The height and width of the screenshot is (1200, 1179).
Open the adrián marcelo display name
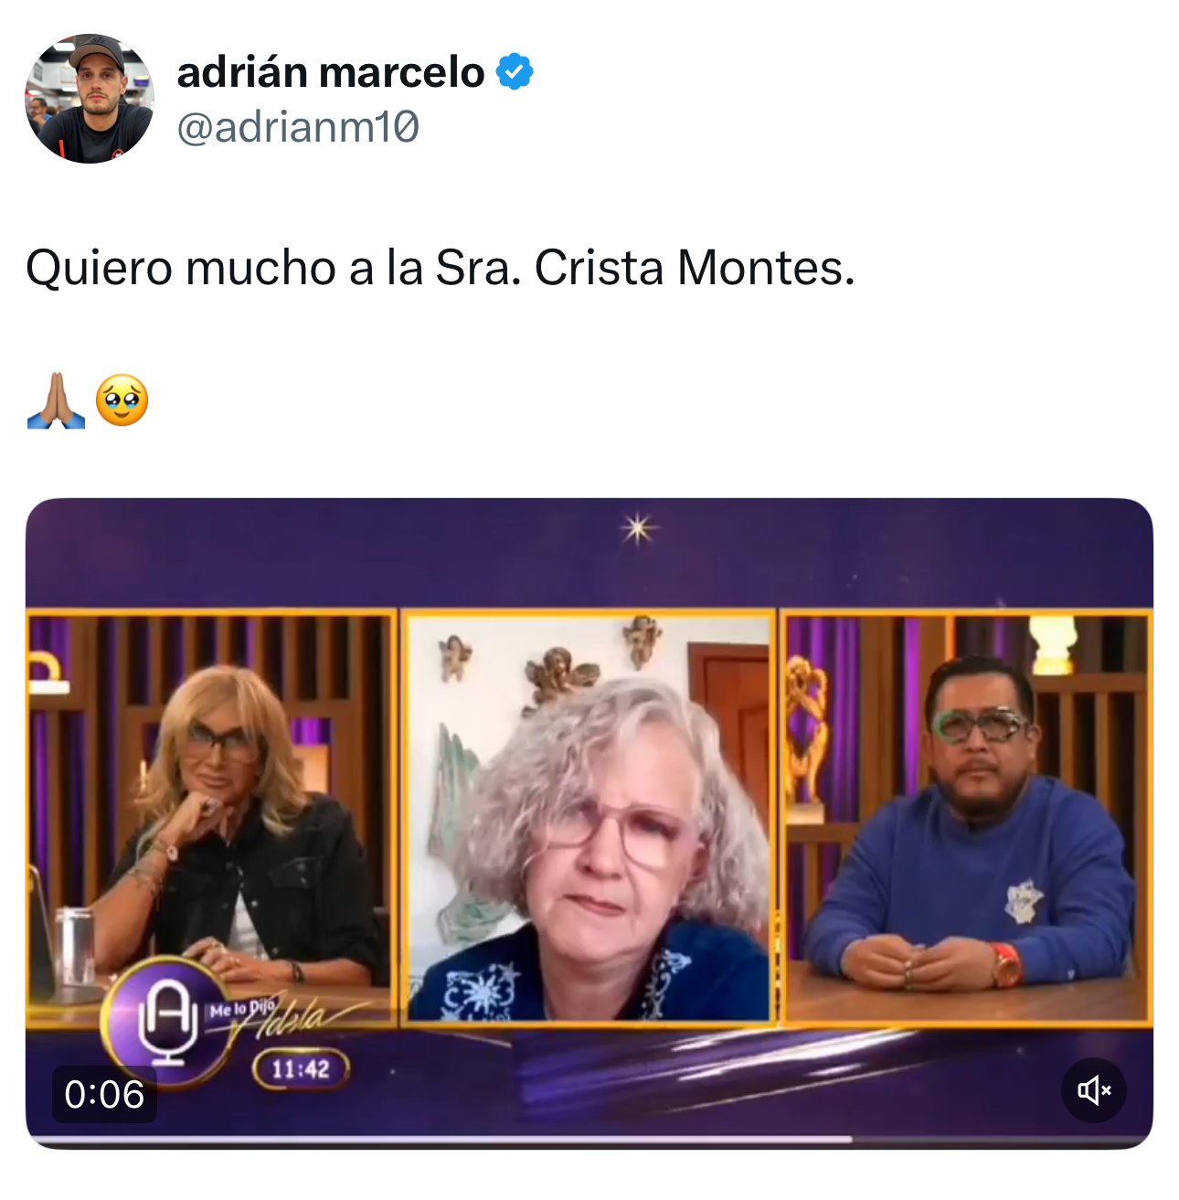click(330, 72)
